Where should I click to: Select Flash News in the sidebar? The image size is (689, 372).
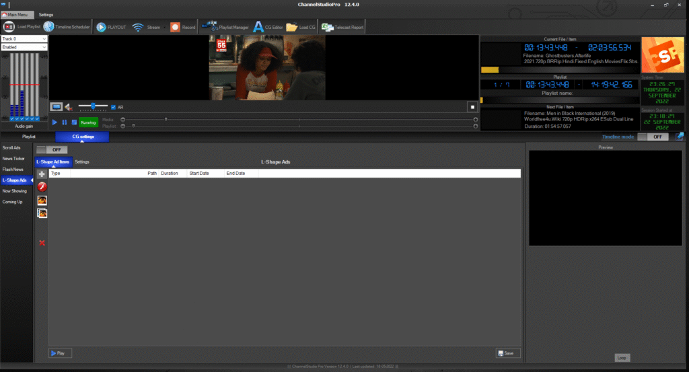[13, 169]
